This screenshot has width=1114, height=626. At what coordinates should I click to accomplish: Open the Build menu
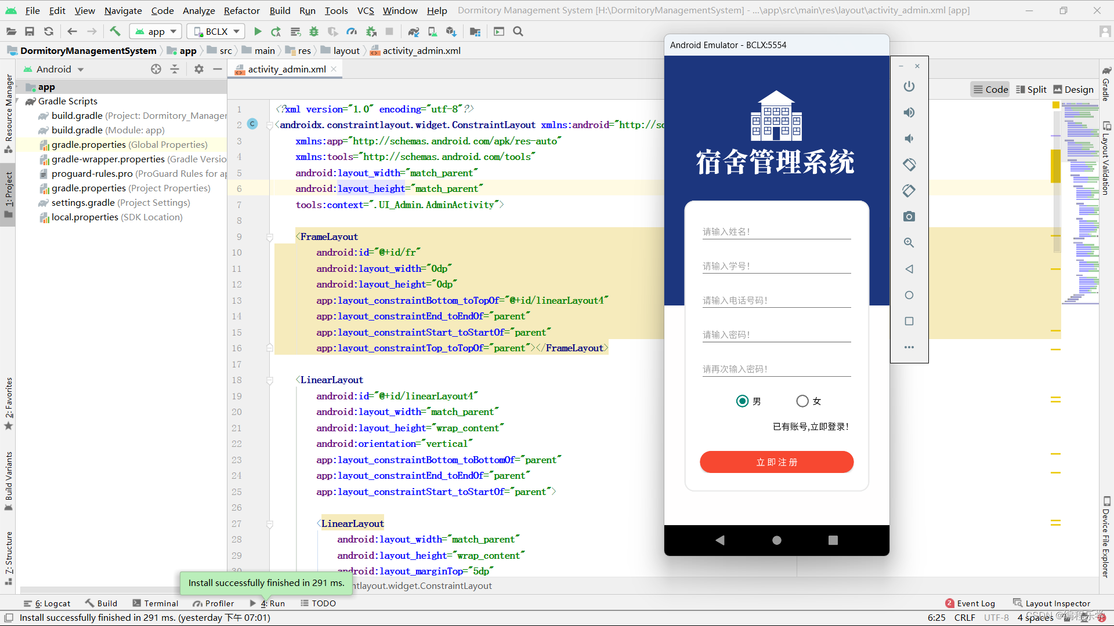[x=280, y=10]
